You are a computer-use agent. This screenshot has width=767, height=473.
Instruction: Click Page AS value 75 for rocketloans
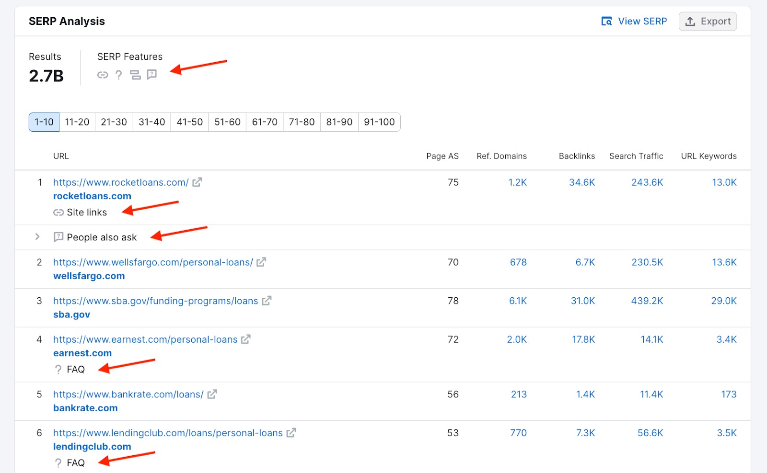coord(453,182)
